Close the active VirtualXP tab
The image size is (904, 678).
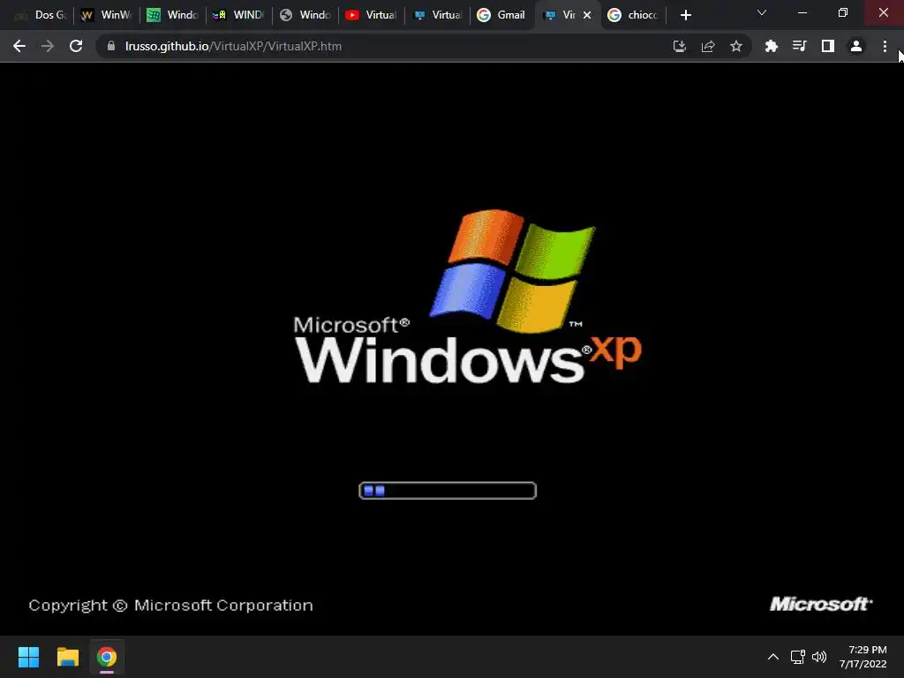click(587, 15)
